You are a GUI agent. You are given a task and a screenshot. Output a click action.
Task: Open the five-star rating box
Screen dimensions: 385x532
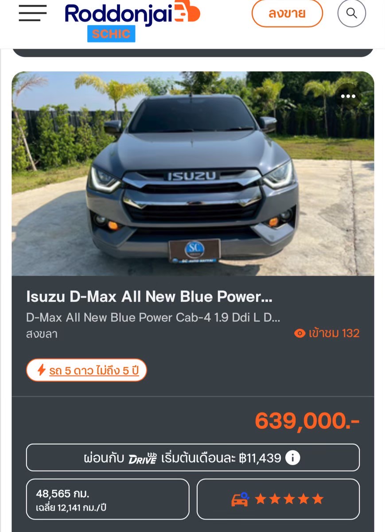(278, 499)
